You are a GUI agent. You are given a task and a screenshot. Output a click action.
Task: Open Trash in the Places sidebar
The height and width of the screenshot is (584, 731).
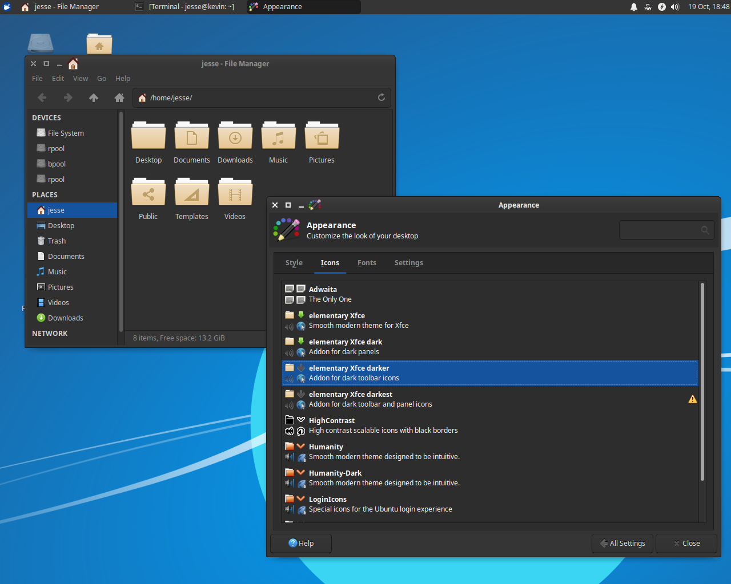click(73, 241)
